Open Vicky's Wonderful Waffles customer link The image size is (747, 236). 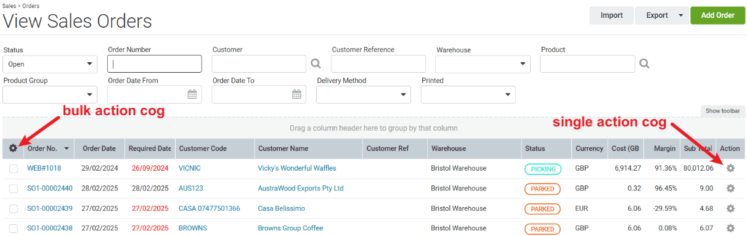297,168
